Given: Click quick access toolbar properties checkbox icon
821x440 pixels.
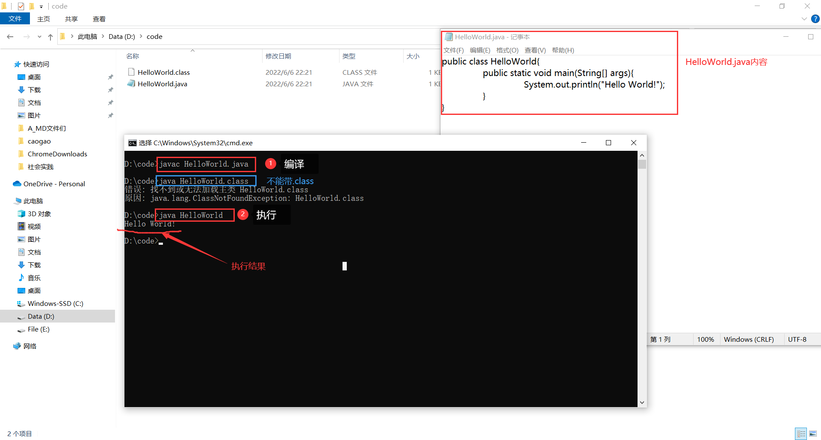Looking at the screenshot, I should pos(21,6).
